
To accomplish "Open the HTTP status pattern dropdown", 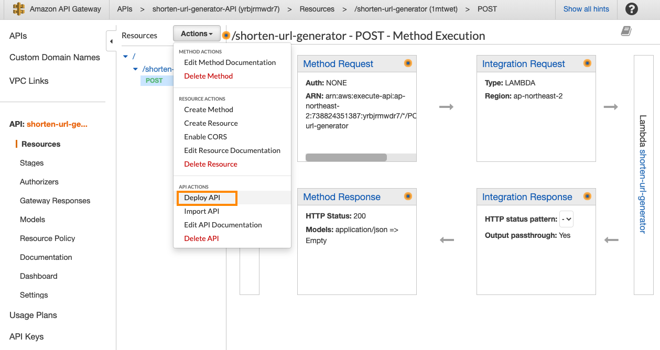I will point(566,219).
